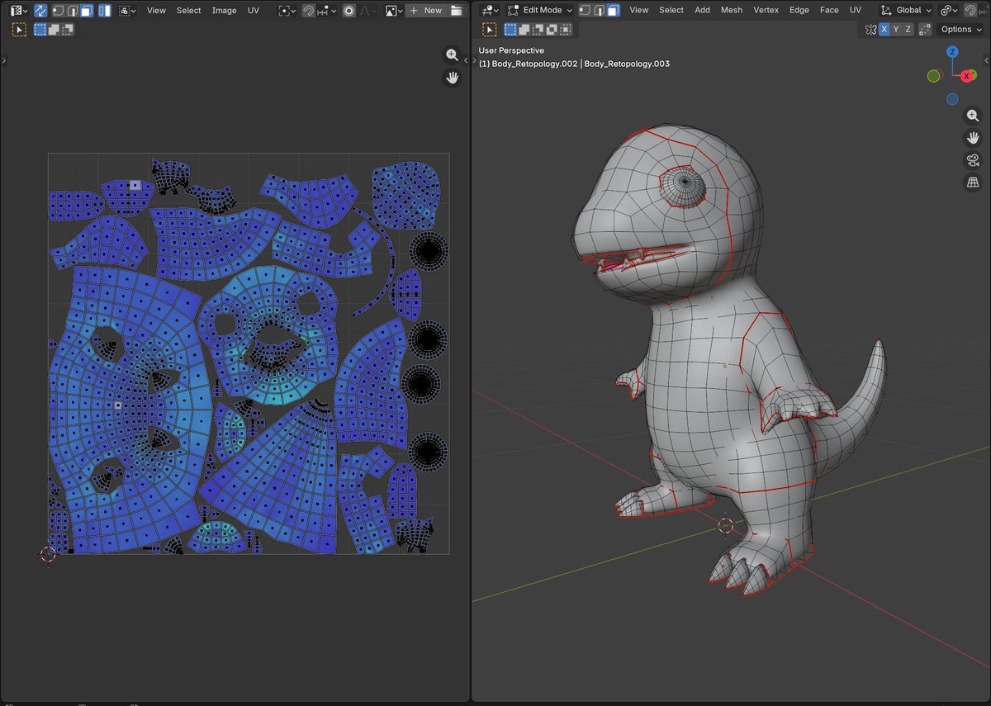
Task: Open the Face menu
Action: (829, 10)
